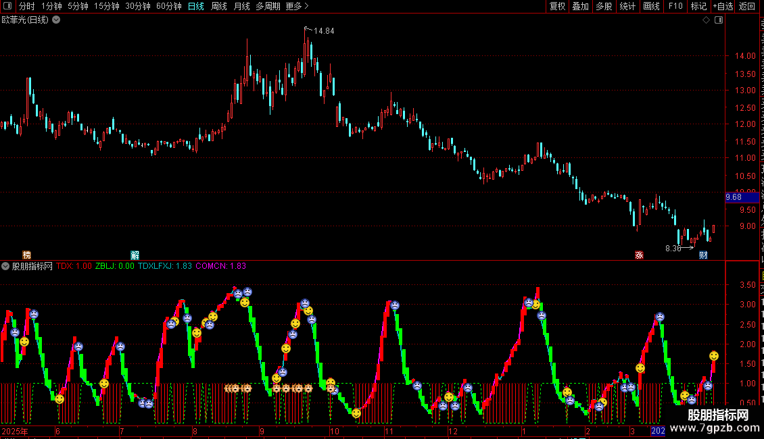The height and width of the screenshot is (439, 764).
Task: Select the 日线 daily chart tab
Action: (x=196, y=6)
